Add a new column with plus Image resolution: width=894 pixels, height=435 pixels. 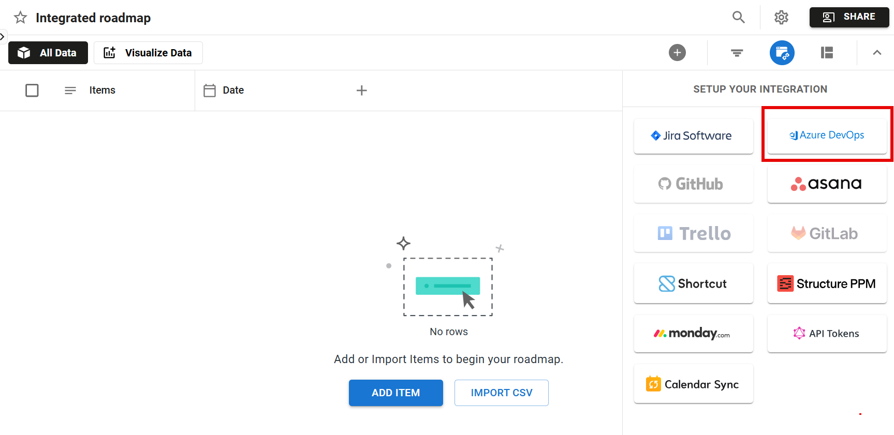(361, 91)
